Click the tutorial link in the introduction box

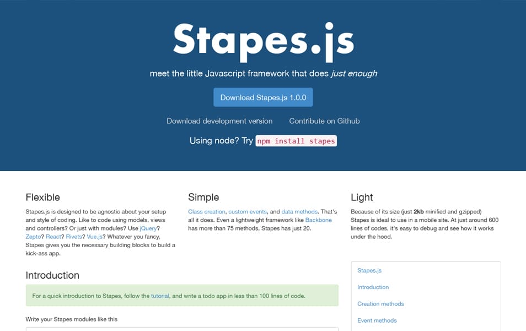(160, 296)
